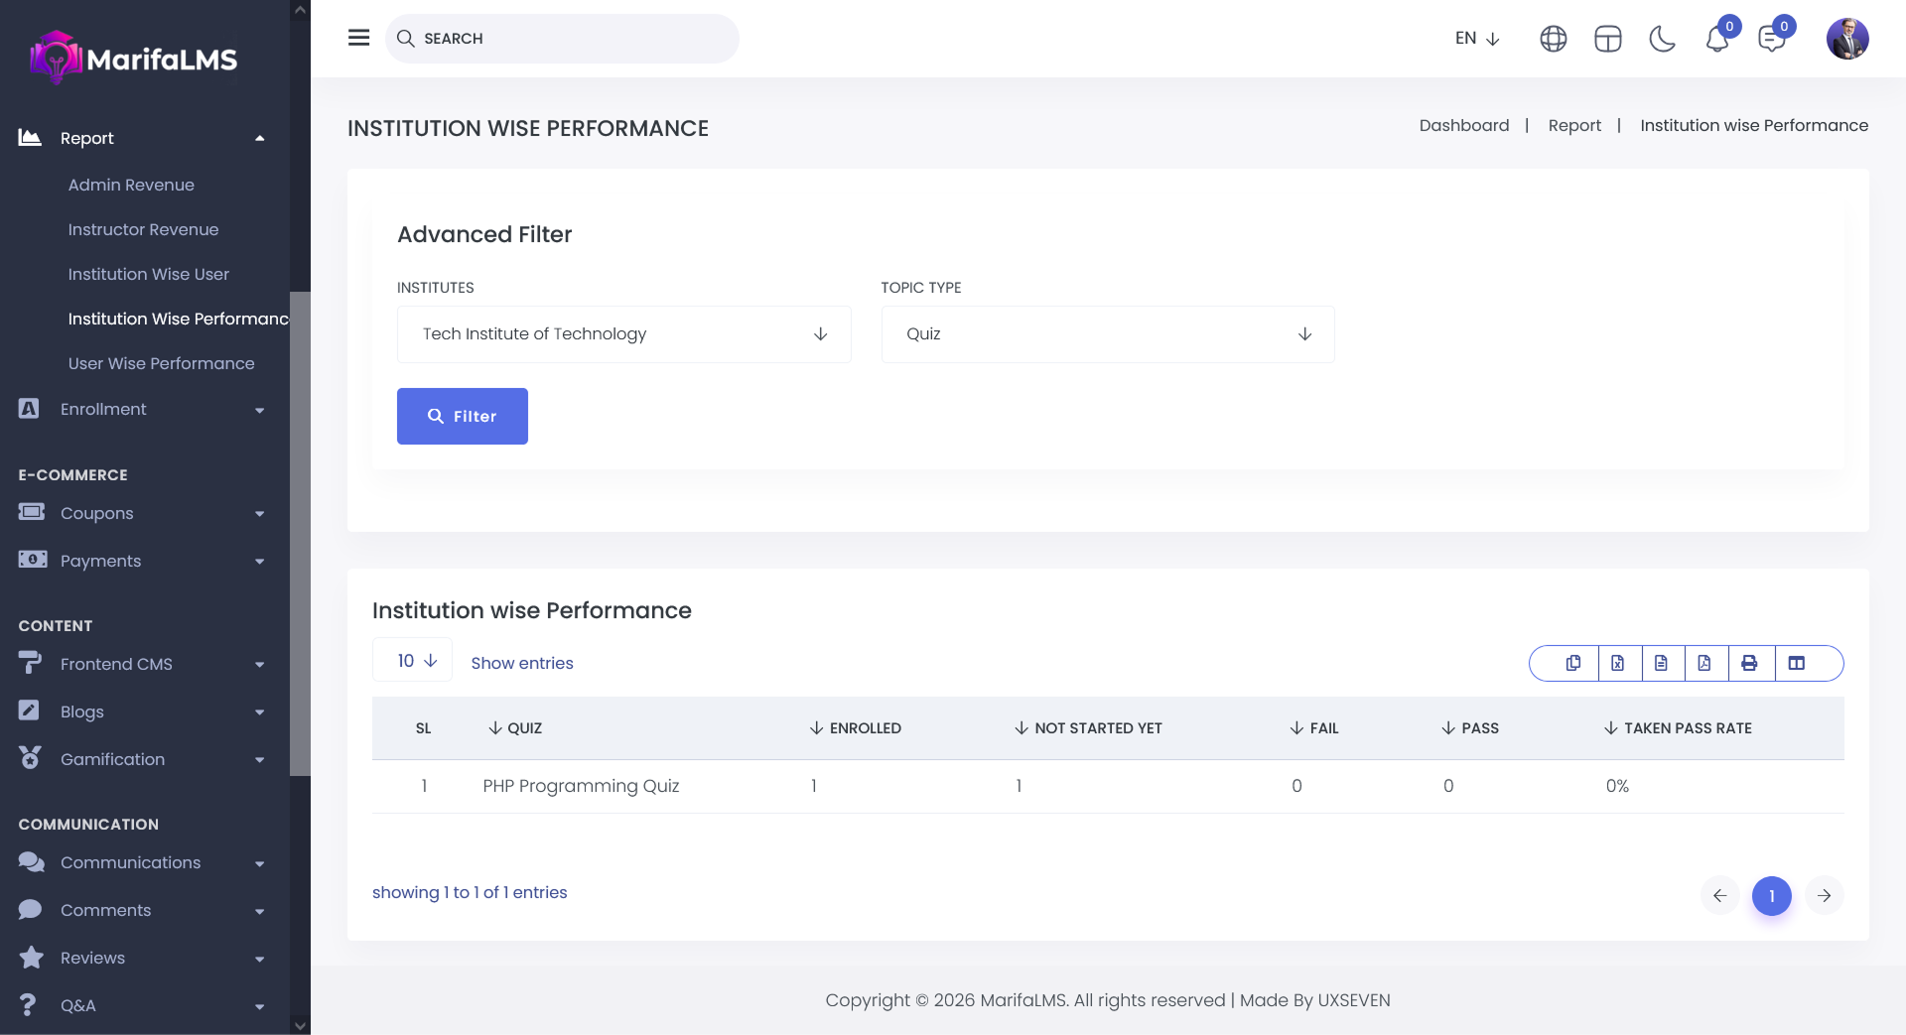Viewport: 1906px width, 1035px height.
Task: Toggle dark mode with moon icon
Action: coord(1662,39)
